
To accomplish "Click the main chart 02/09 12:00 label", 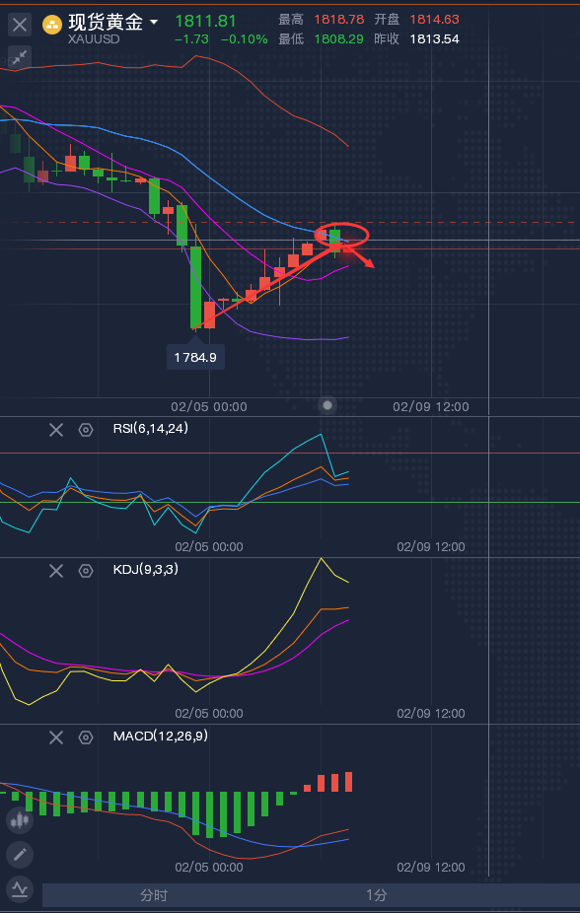I will (x=431, y=406).
